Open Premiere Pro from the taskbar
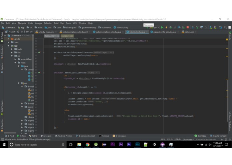This screenshot has height=165, width=232. [x=112, y=145]
